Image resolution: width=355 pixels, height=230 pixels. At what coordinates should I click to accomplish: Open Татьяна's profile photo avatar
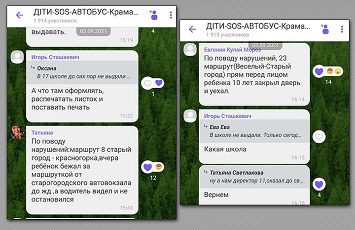pos(17,132)
